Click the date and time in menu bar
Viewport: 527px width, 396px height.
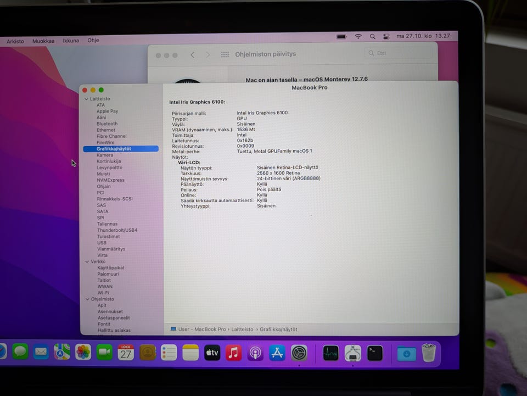click(423, 36)
